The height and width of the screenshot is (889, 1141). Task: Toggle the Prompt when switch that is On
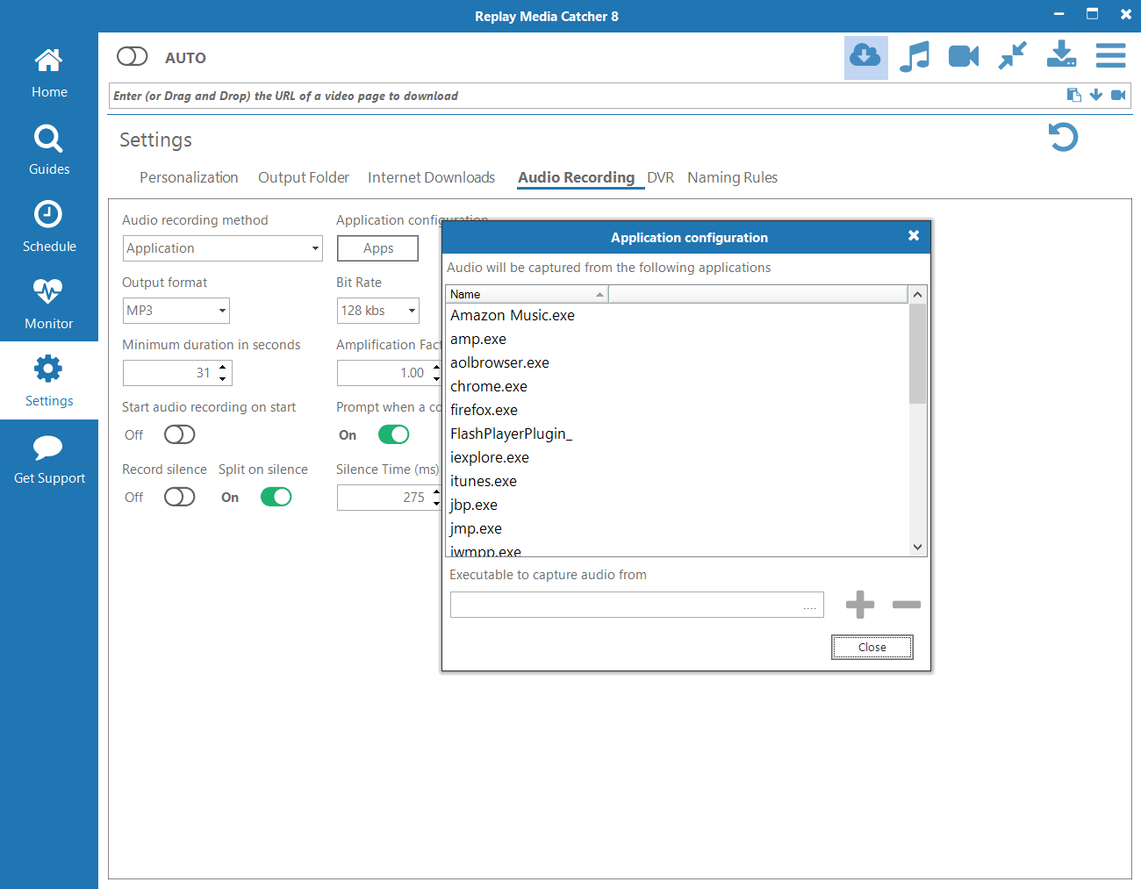(394, 434)
